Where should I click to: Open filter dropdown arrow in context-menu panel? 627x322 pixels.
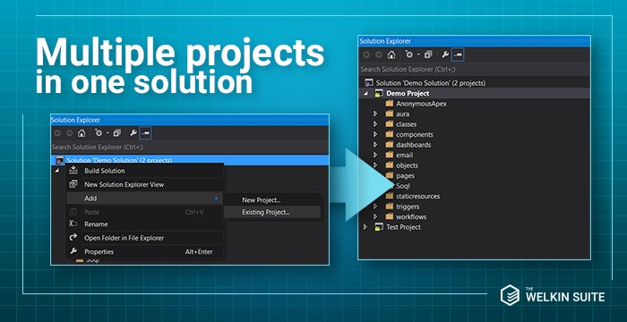click(107, 133)
